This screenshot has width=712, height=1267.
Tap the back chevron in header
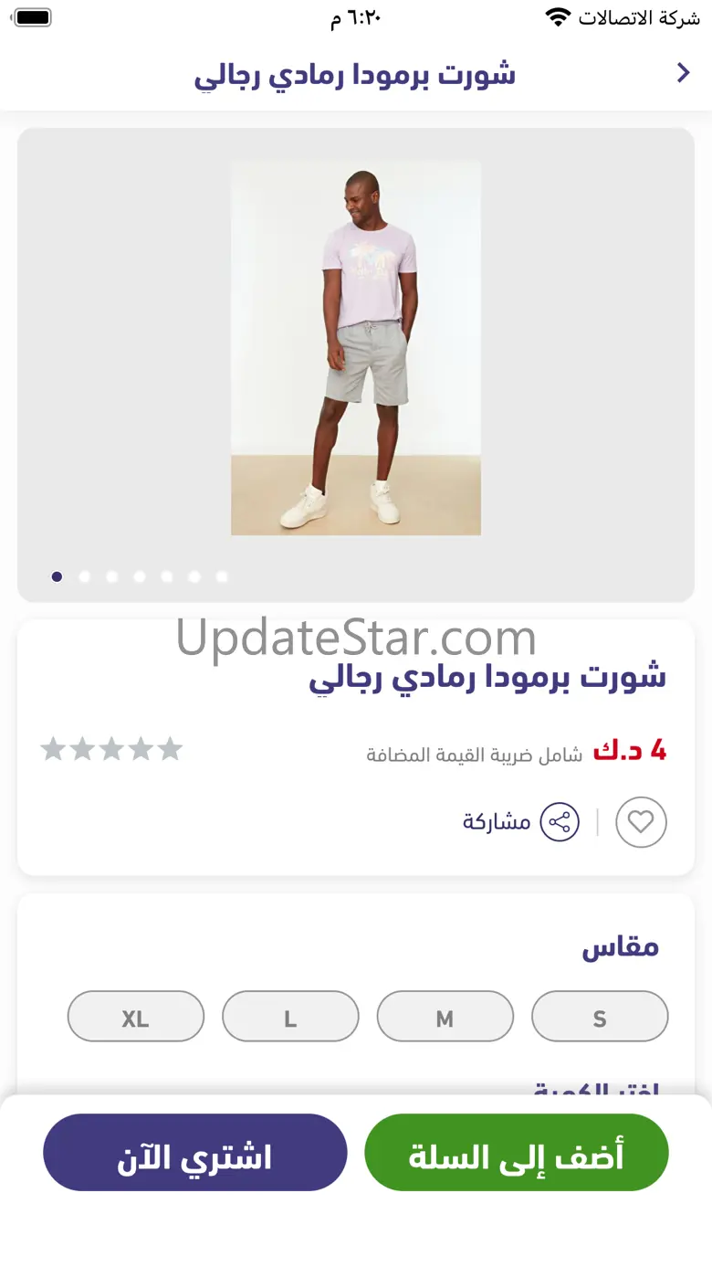tap(683, 74)
